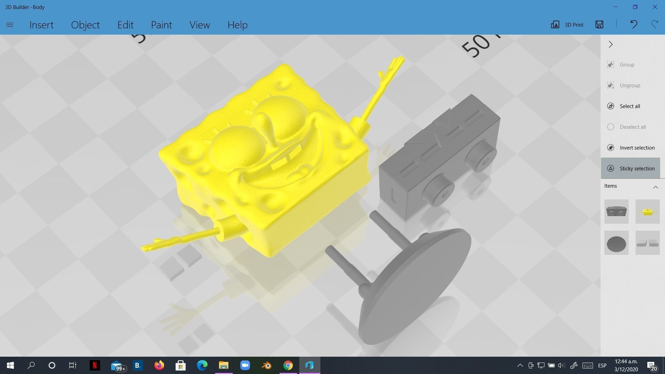Open File Explorer from the taskbar

[x=224, y=365]
